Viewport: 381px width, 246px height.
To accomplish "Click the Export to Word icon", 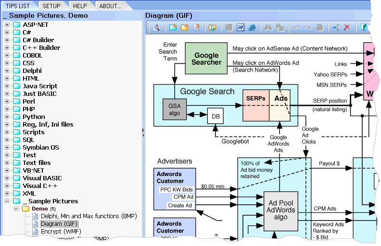I will (240, 28).
